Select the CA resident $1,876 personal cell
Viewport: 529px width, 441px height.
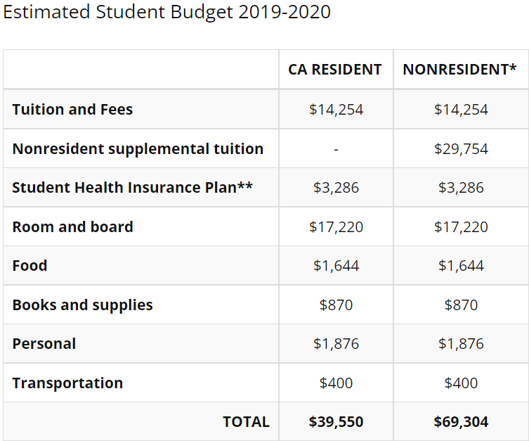(x=336, y=344)
